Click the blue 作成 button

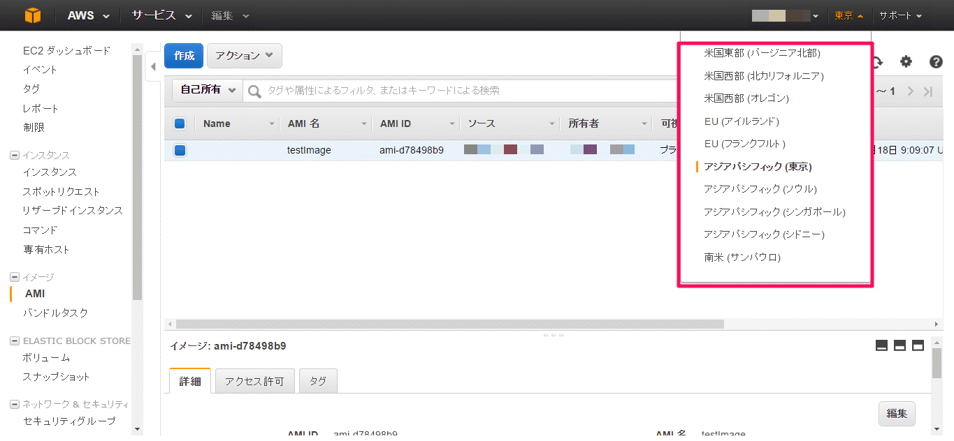[x=184, y=56]
